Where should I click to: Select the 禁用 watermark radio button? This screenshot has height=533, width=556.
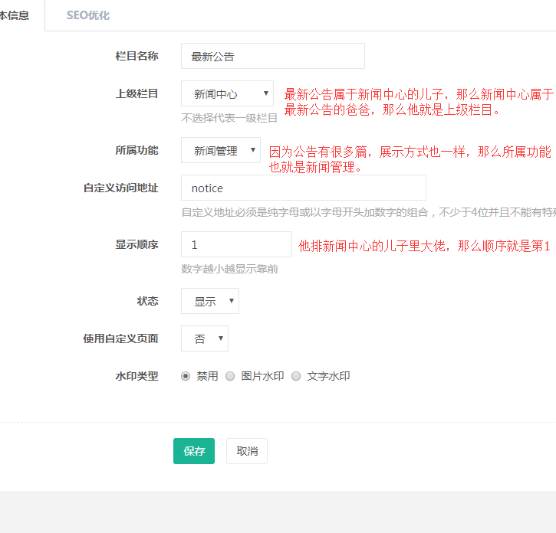(186, 376)
